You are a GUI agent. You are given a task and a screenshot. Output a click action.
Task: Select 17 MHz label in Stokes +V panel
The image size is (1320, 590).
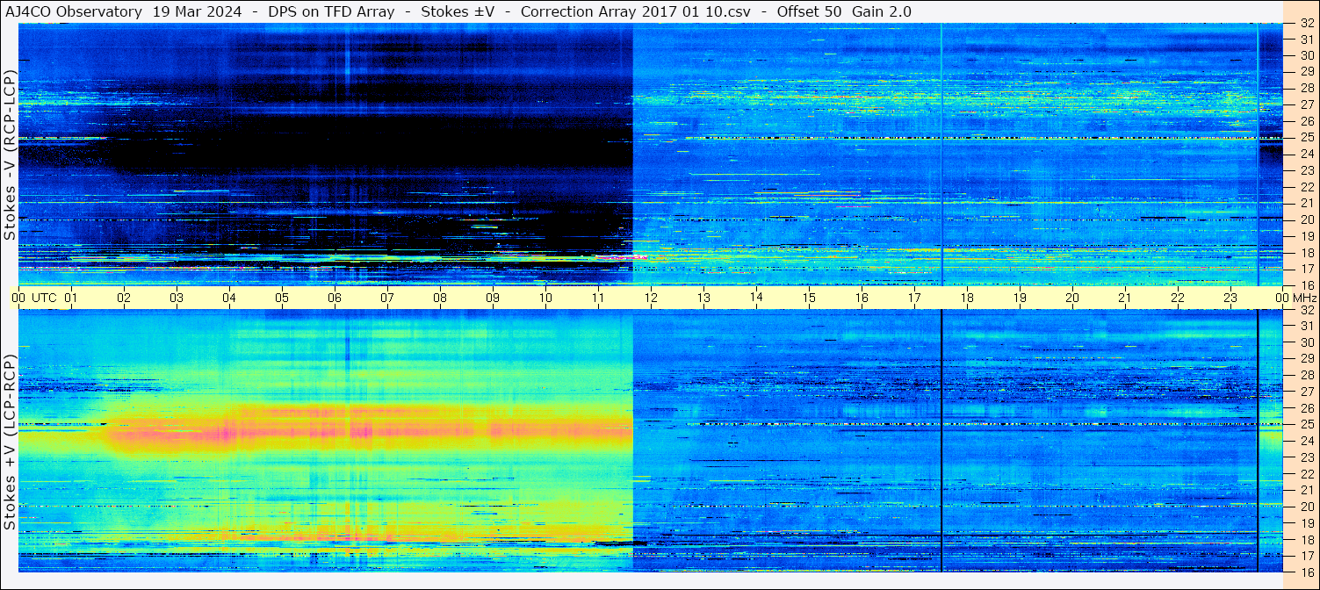coord(1306,555)
